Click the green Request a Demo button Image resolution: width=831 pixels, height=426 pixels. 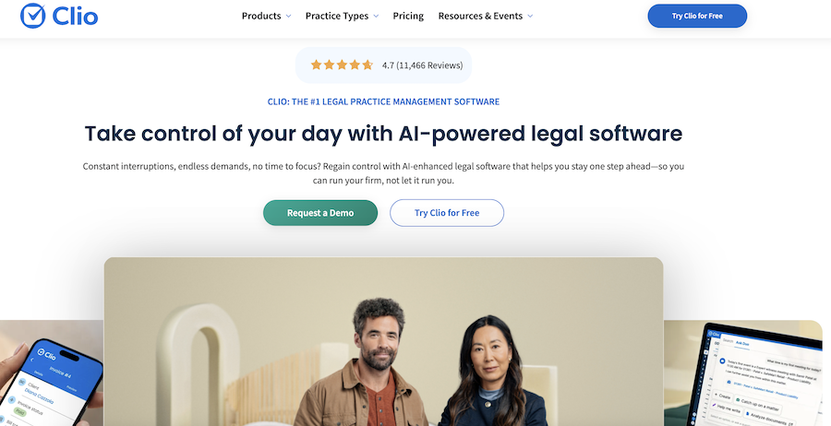click(320, 213)
